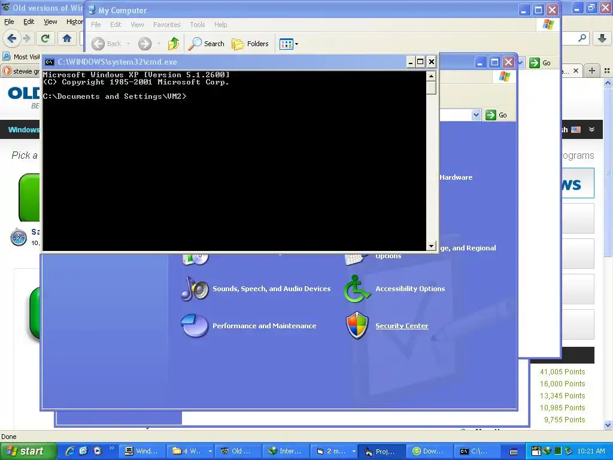Click the Safari compass icon on the webpage

pyautogui.click(x=19, y=237)
